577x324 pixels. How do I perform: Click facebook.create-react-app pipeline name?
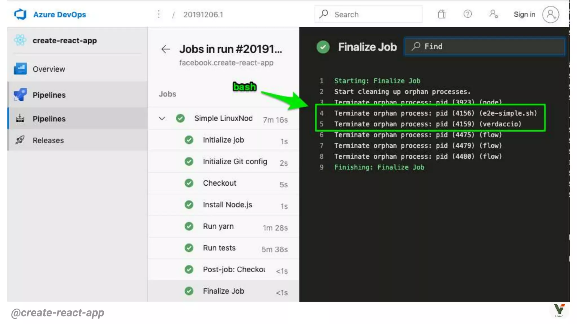pos(226,63)
